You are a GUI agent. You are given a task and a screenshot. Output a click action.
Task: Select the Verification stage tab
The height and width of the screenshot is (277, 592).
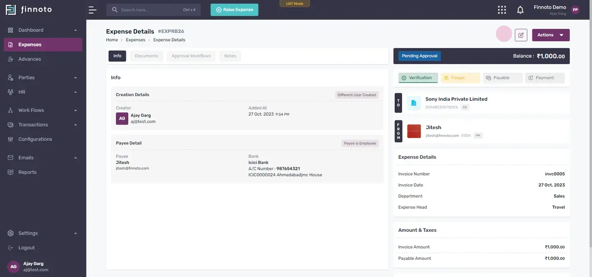[418, 78]
